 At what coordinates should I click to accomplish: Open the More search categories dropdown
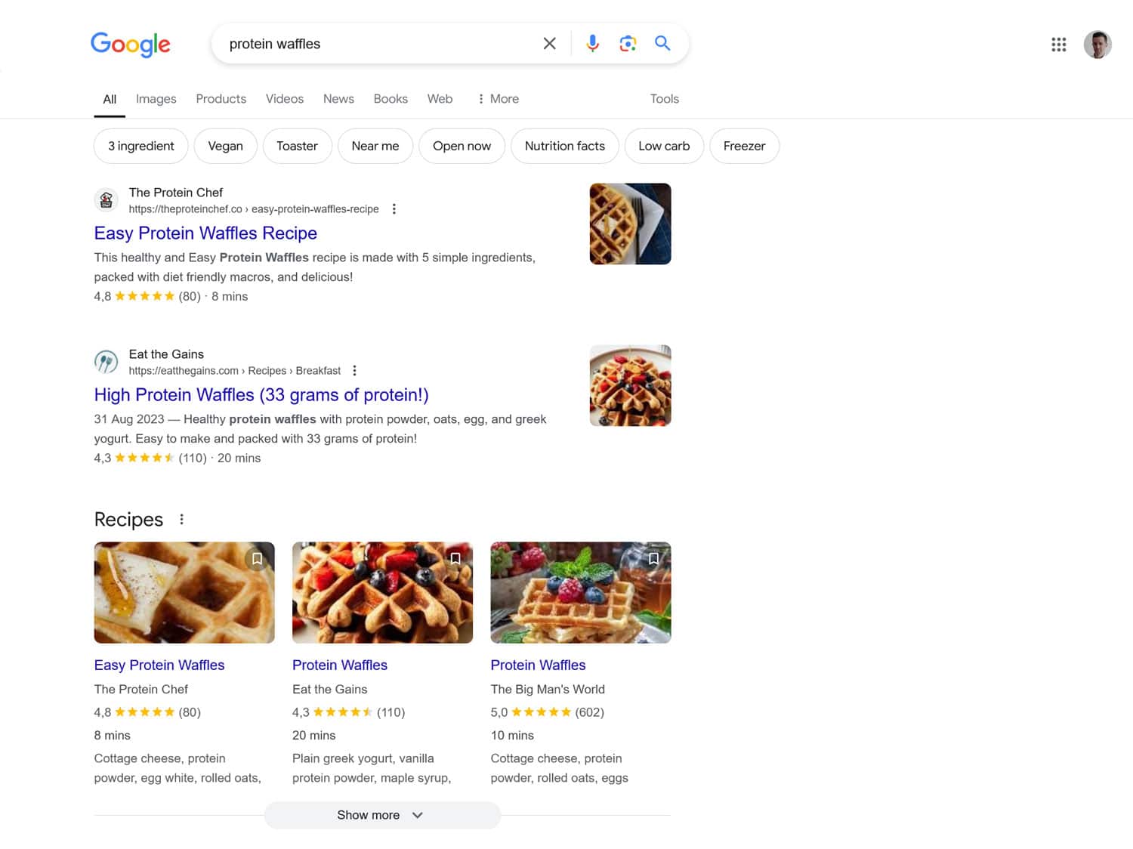498,99
